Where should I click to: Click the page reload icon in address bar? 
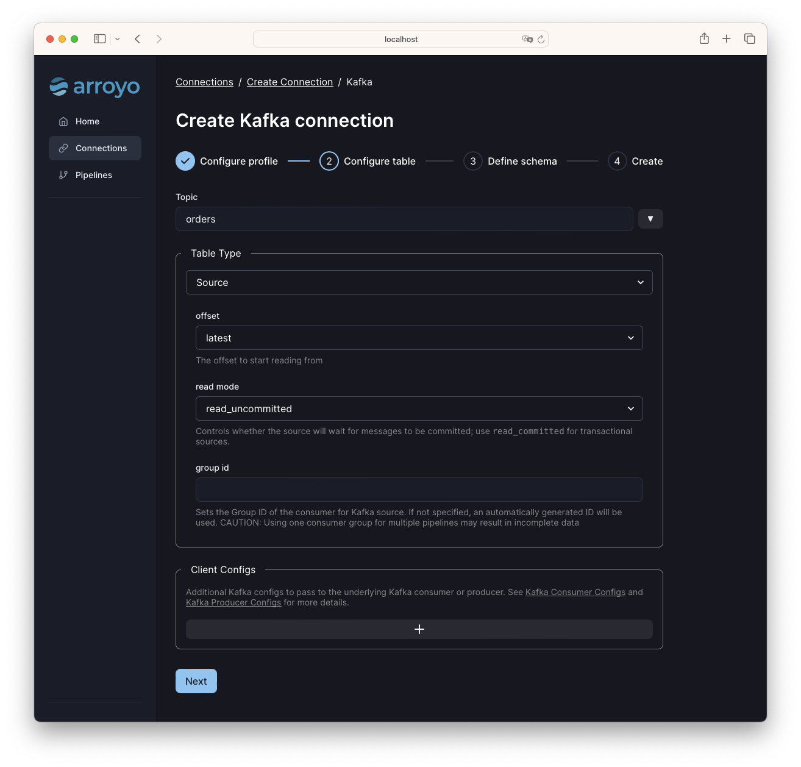541,39
